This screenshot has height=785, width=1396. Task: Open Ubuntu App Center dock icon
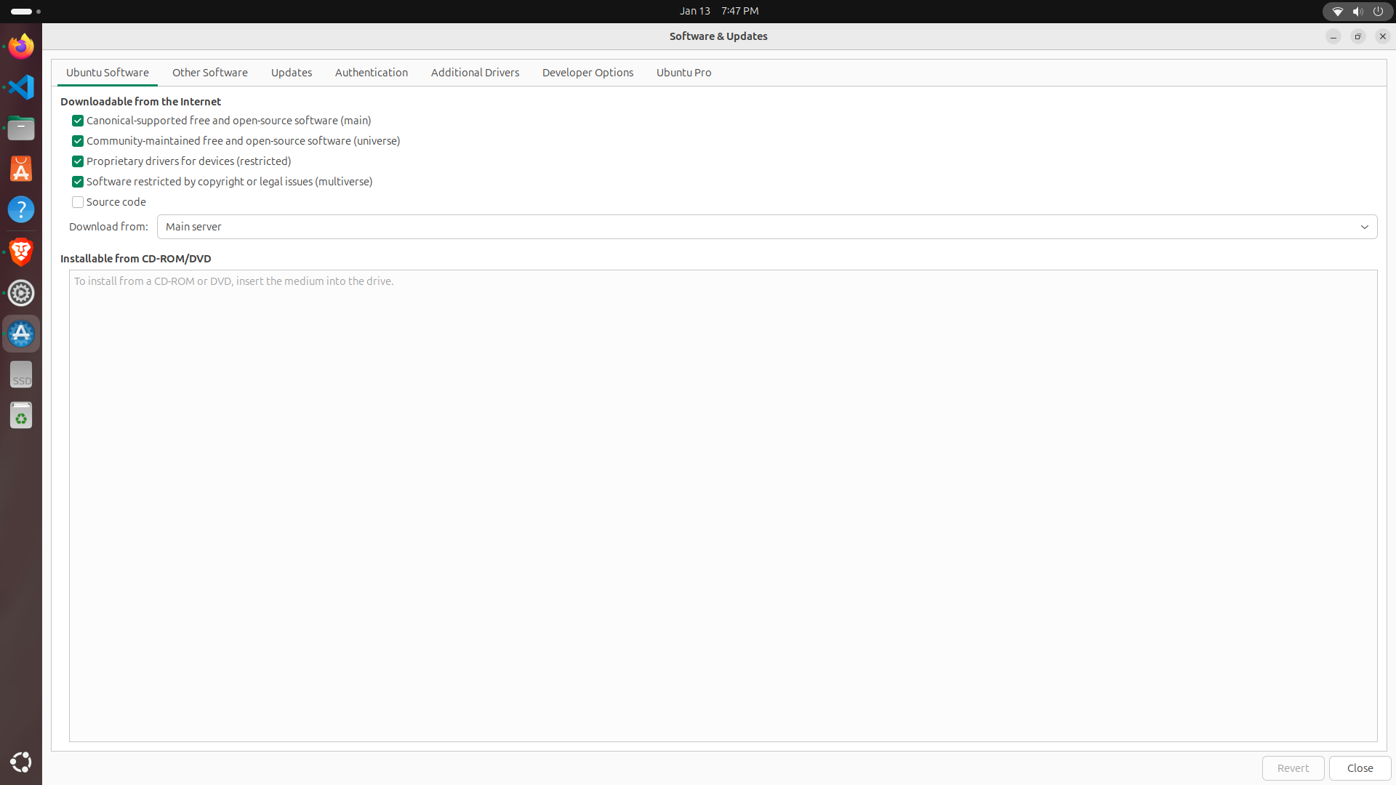tap(21, 169)
